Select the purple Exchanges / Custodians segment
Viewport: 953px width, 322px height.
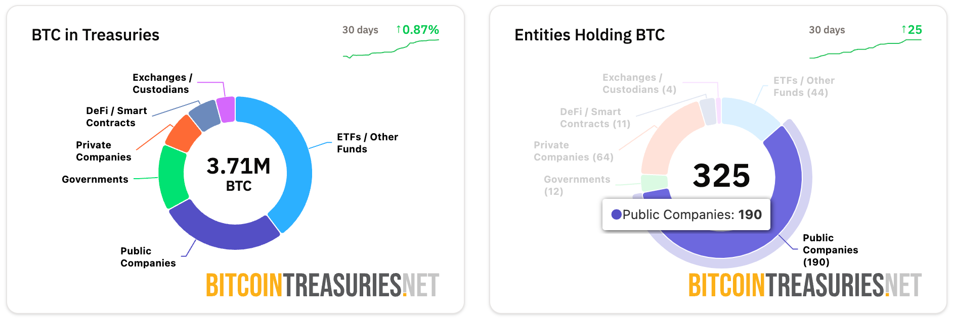(x=226, y=110)
